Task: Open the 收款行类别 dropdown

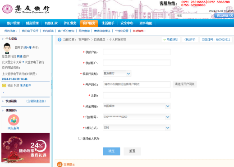Action: (128, 74)
